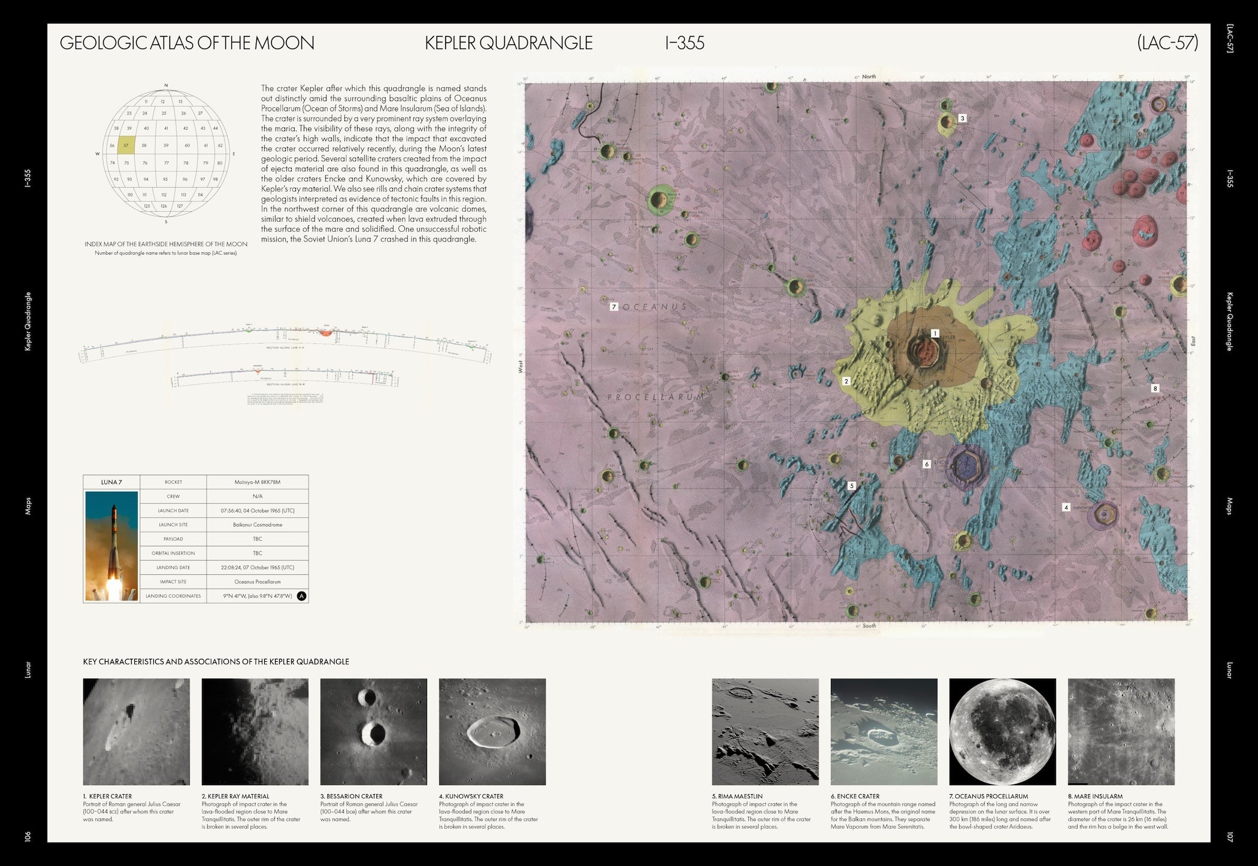Click the '3. BESSARION CRATER' caption heading
Viewport: 1258px width, 866px height.
[351, 797]
